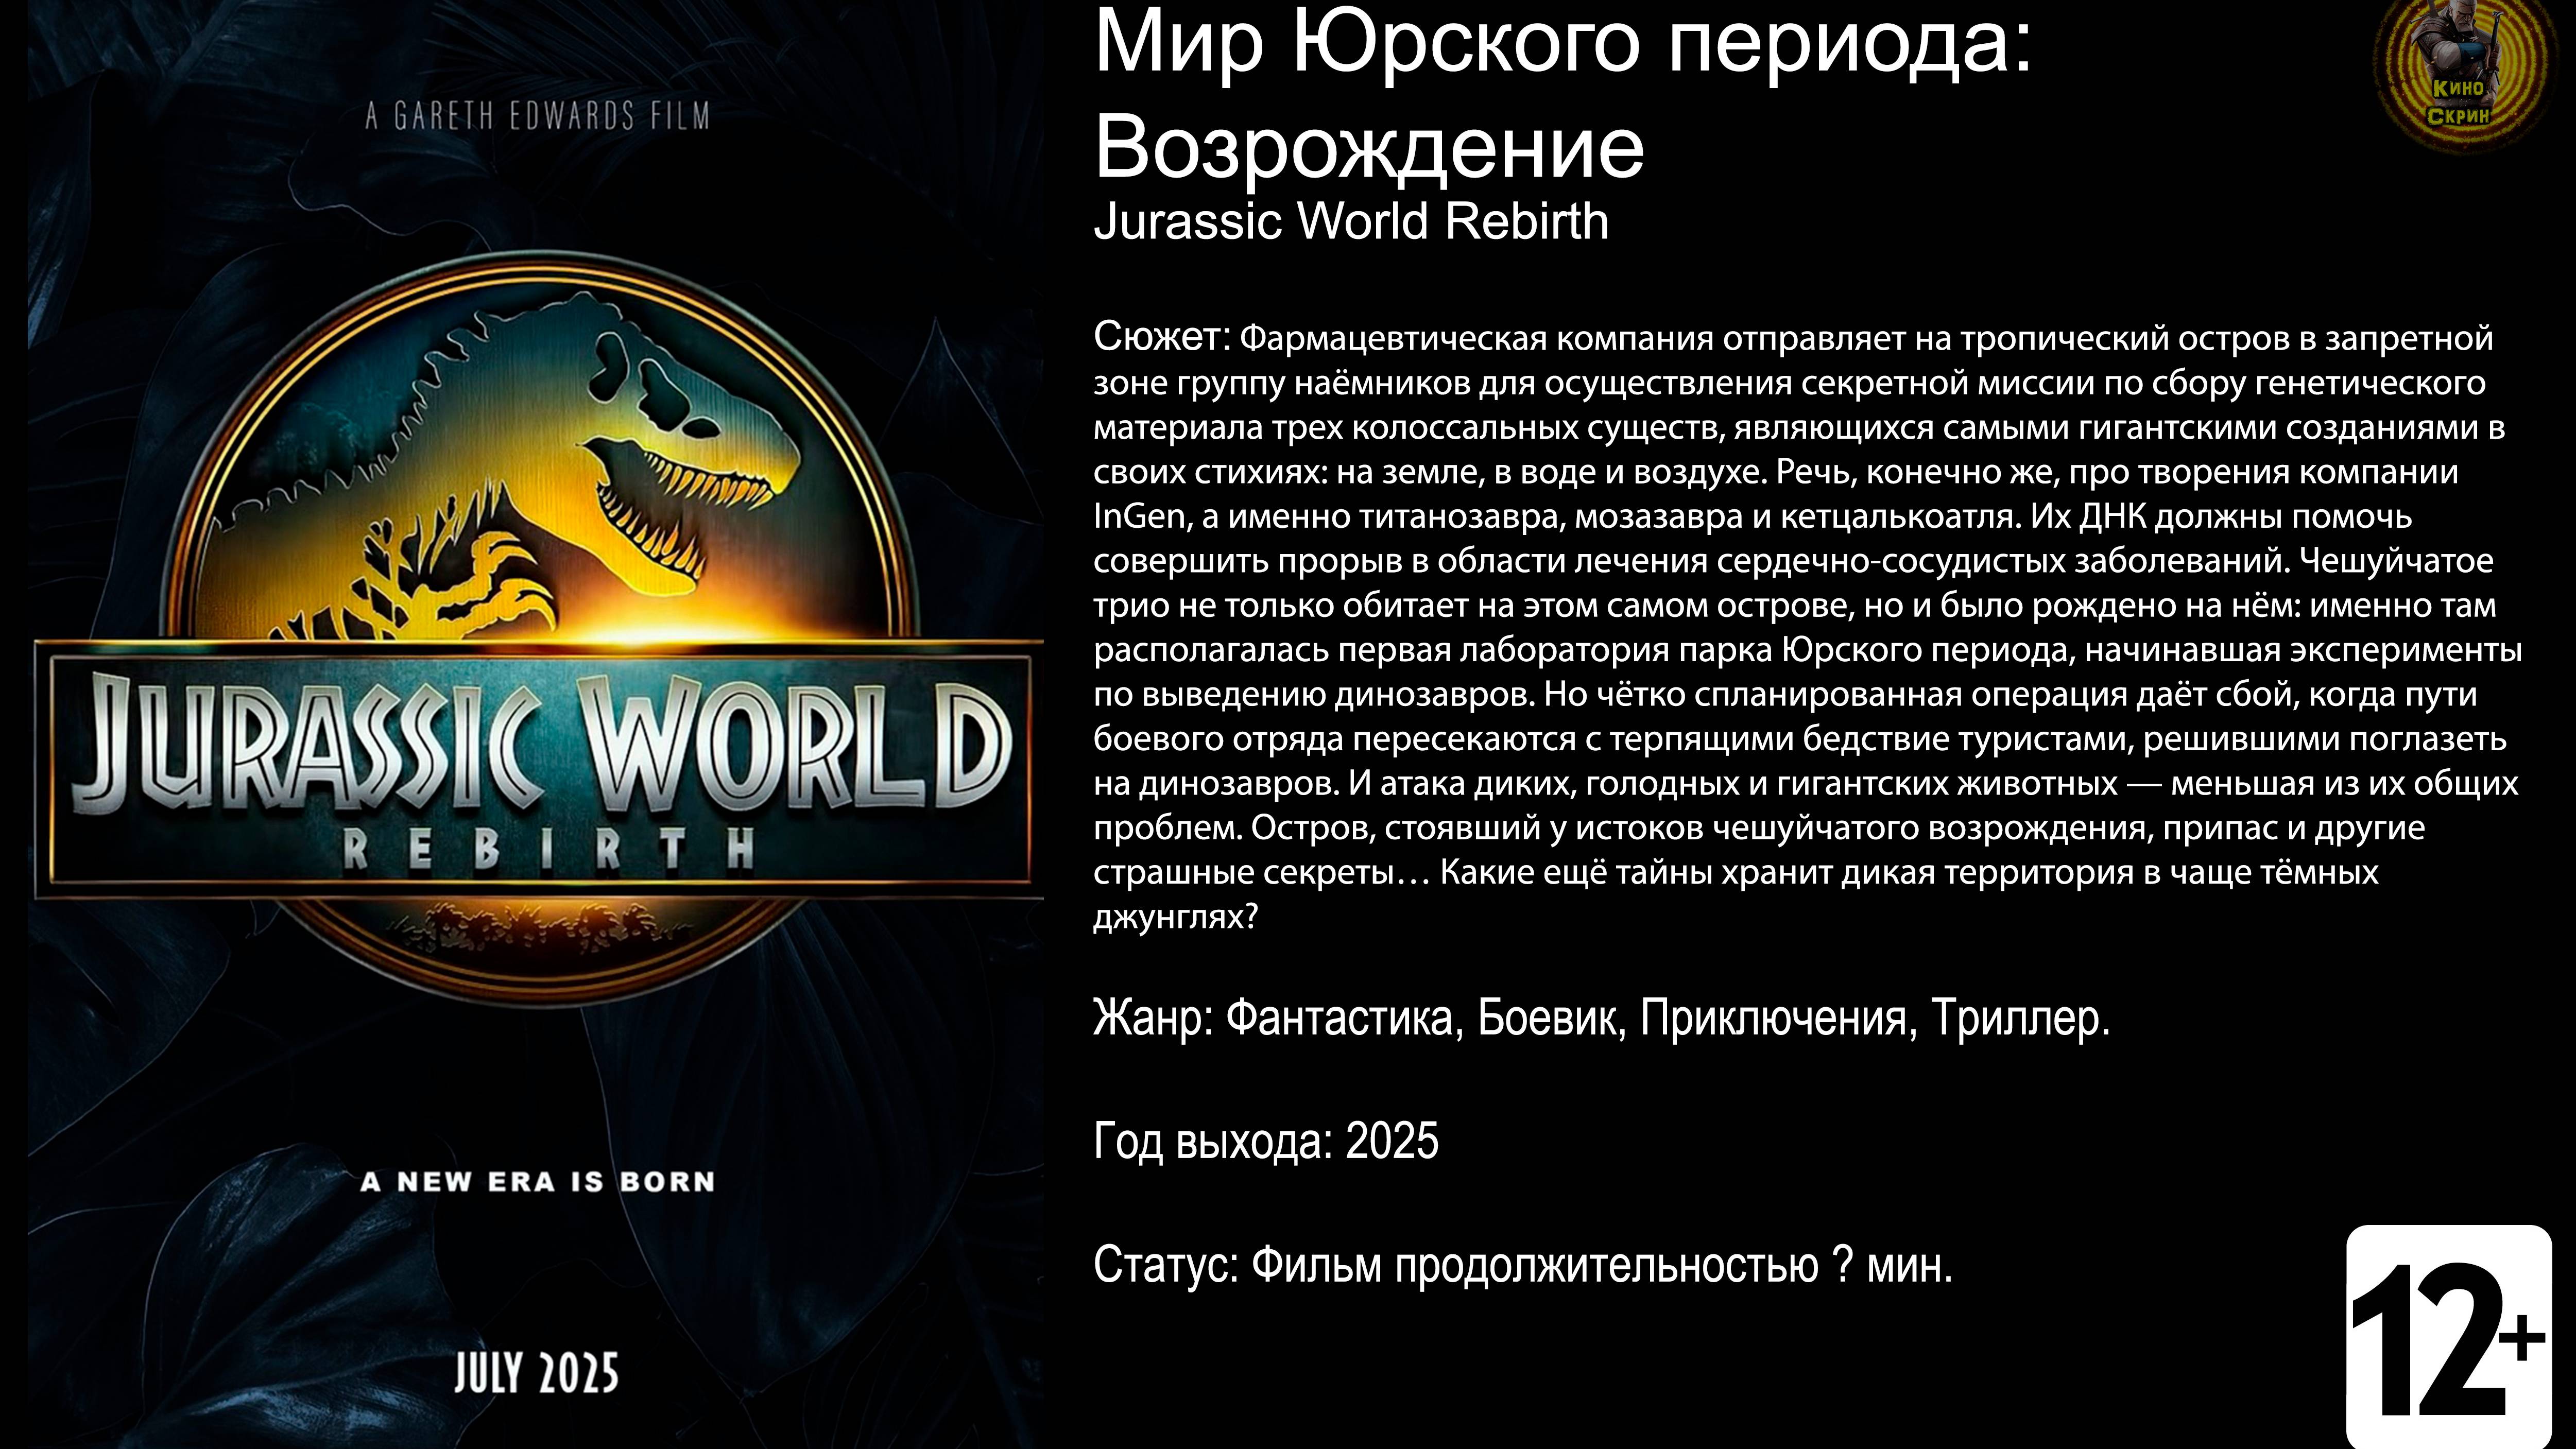The image size is (2576, 1449).
Task: Click the Статус duration line
Action: [1522, 1266]
